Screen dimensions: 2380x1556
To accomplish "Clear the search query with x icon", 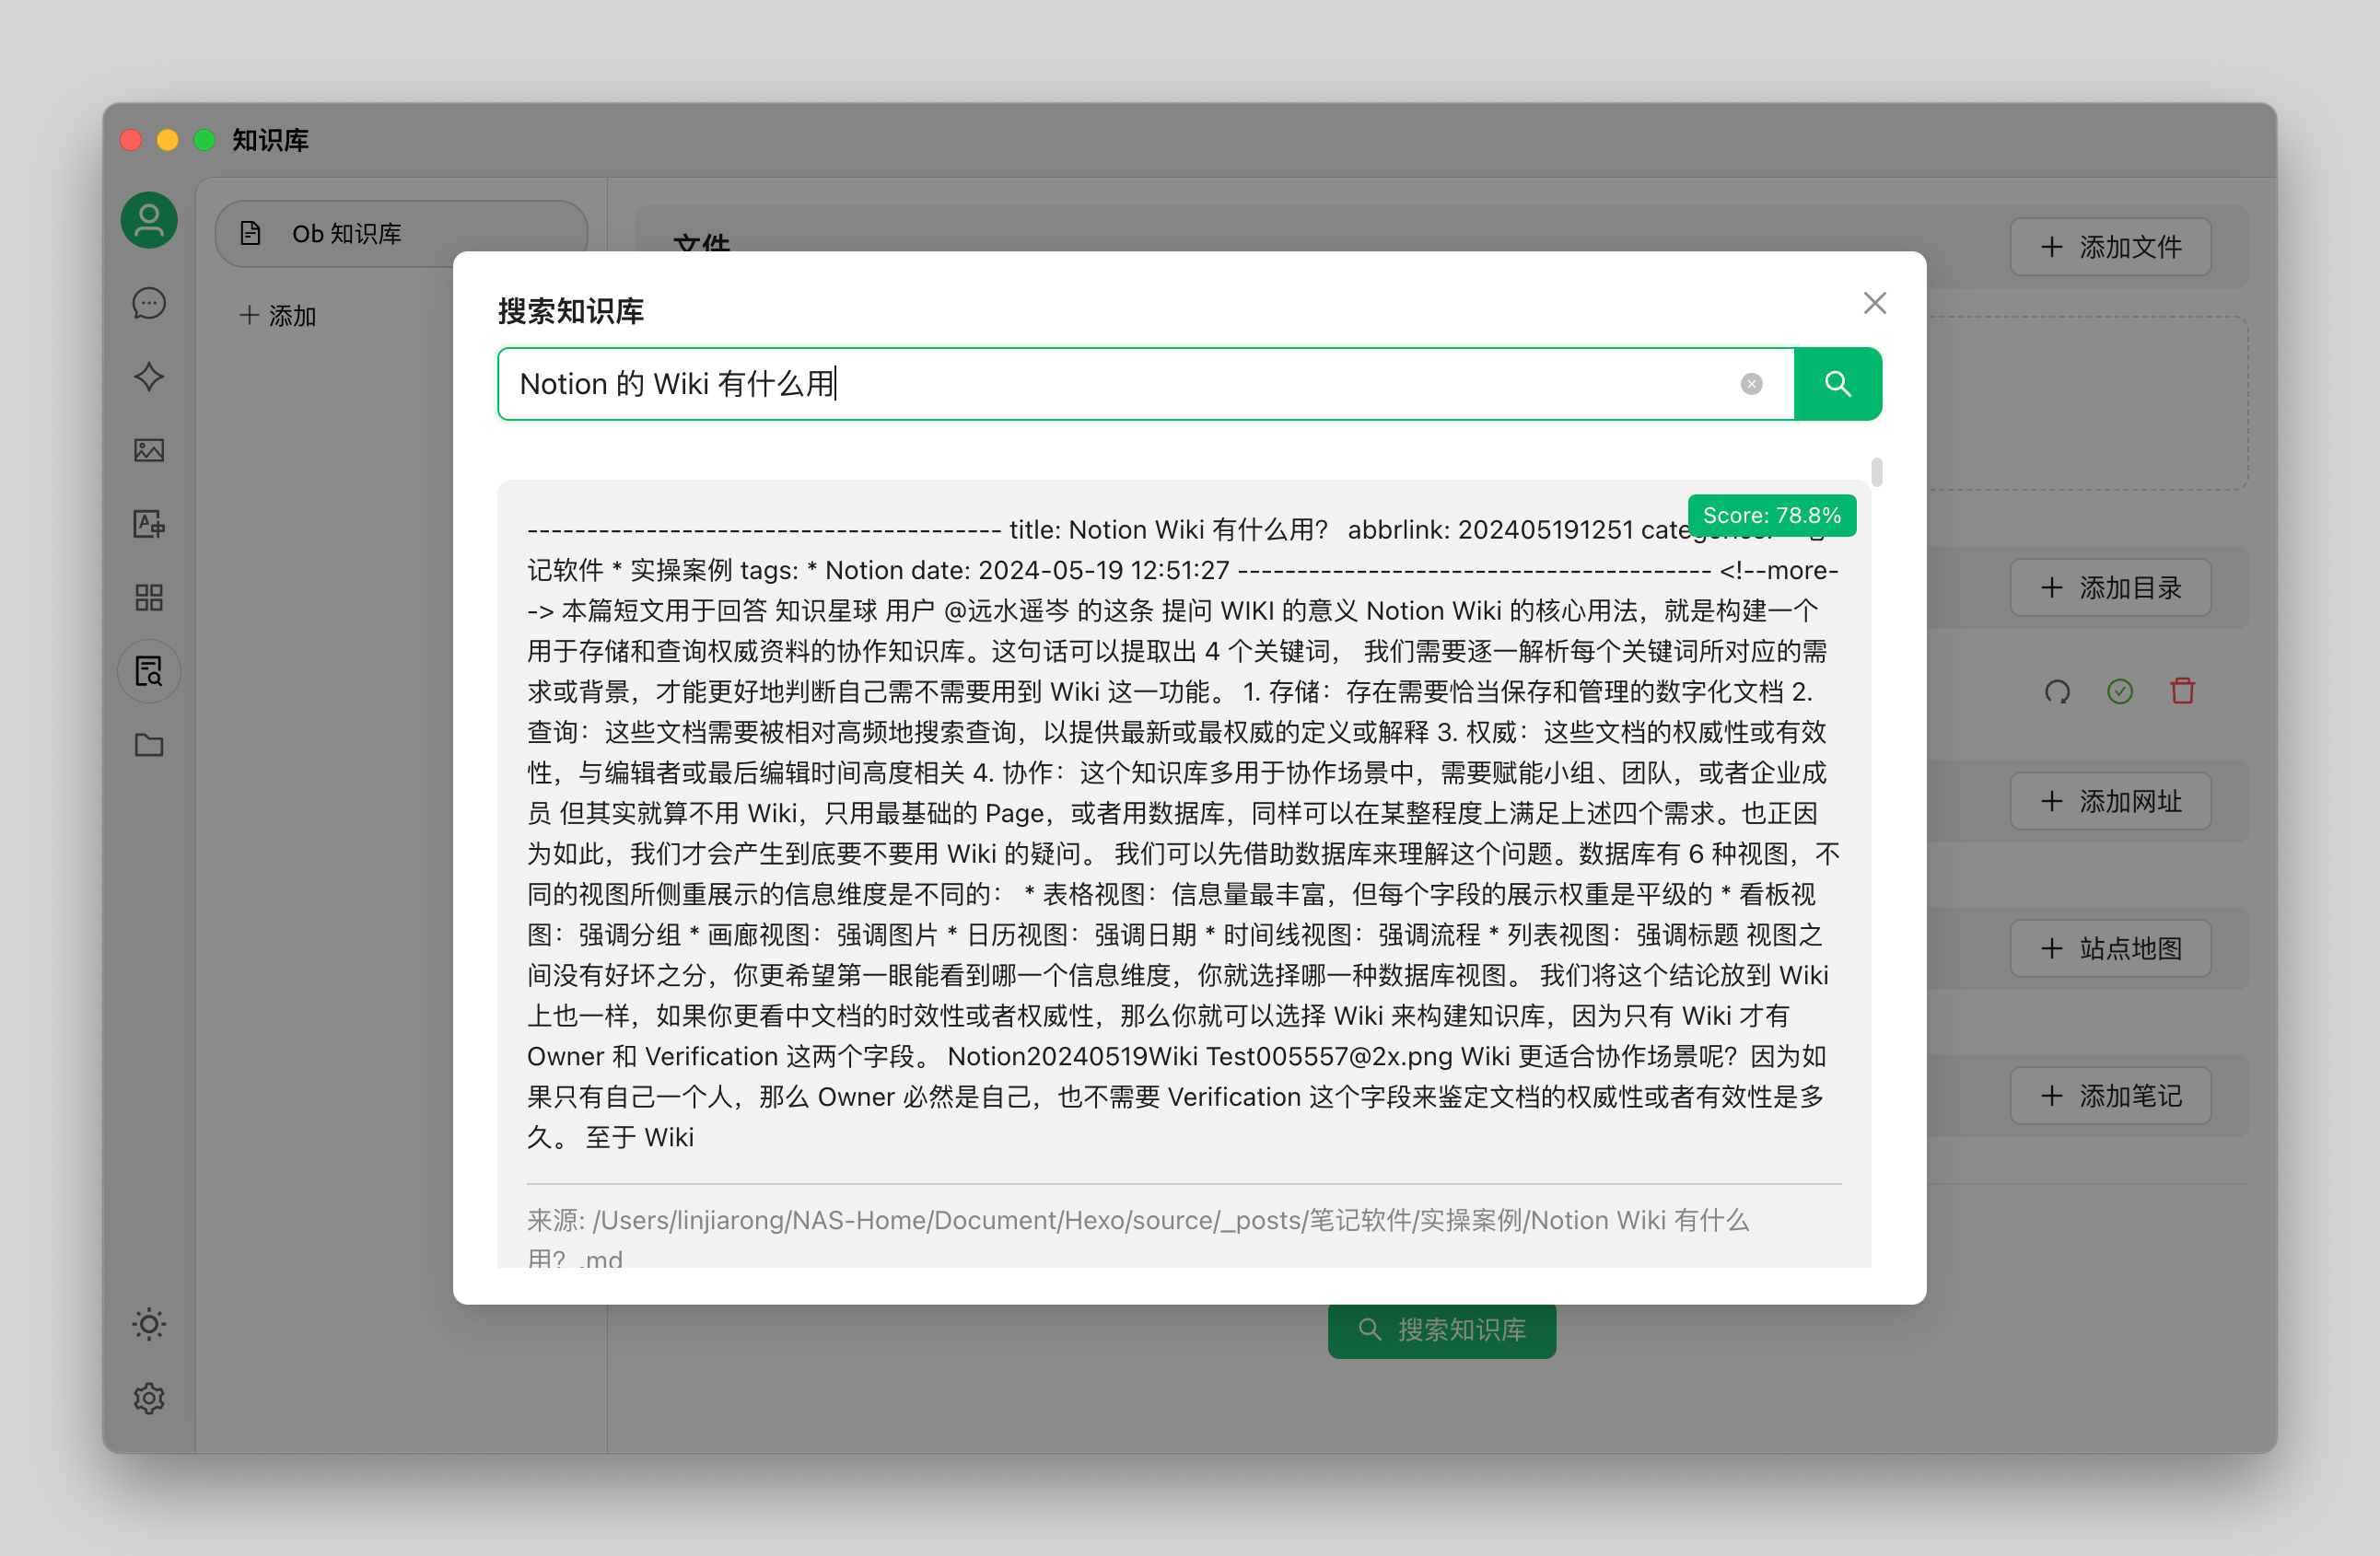I will (1751, 384).
